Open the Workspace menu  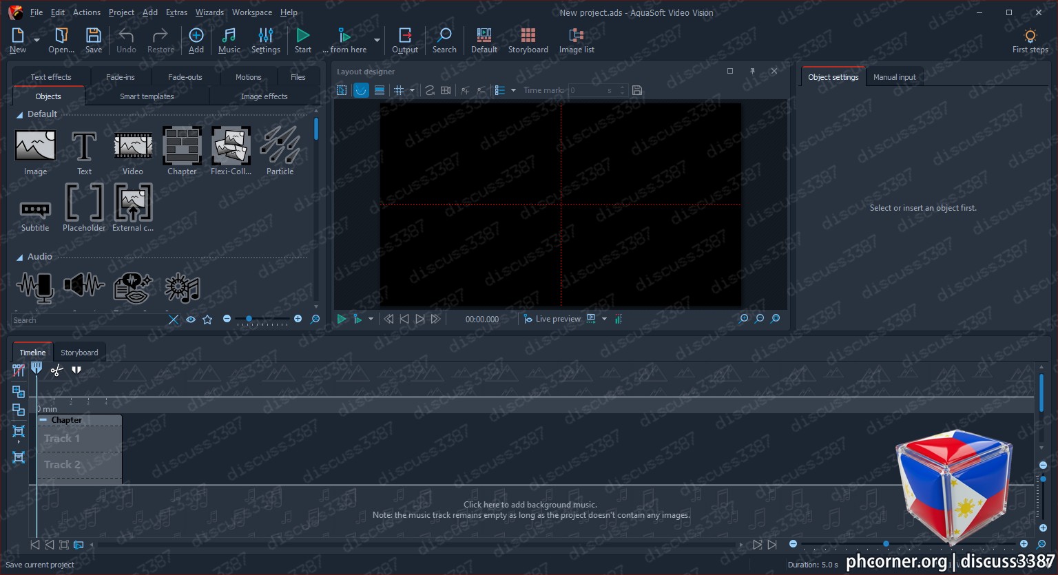[x=251, y=12]
